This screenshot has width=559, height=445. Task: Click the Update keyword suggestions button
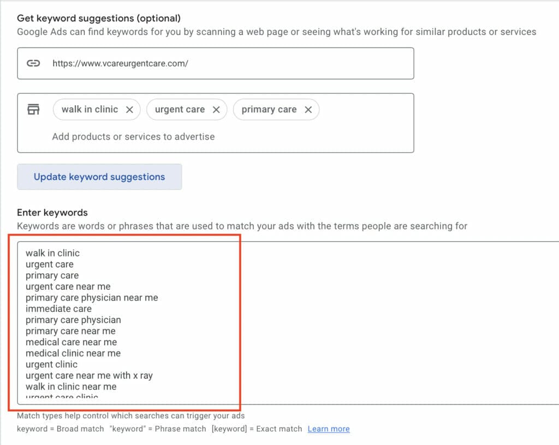point(99,177)
